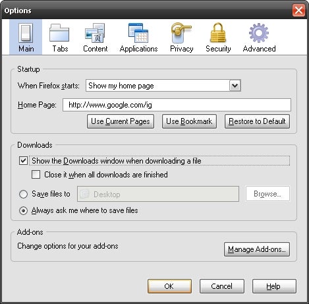Select the Main light-switch icon
This screenshot has height=304, width=309.
[x=26, y=33]
